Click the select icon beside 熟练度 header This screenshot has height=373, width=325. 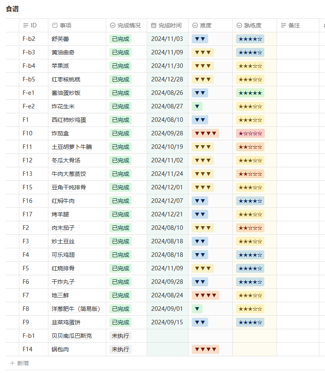click(239, 25)
